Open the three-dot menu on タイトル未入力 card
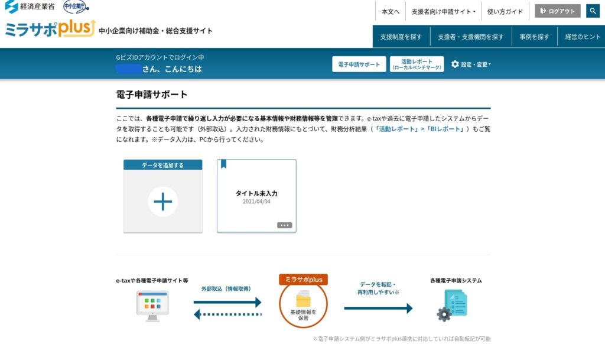605x344 pixels. click(x=284, y=225)
